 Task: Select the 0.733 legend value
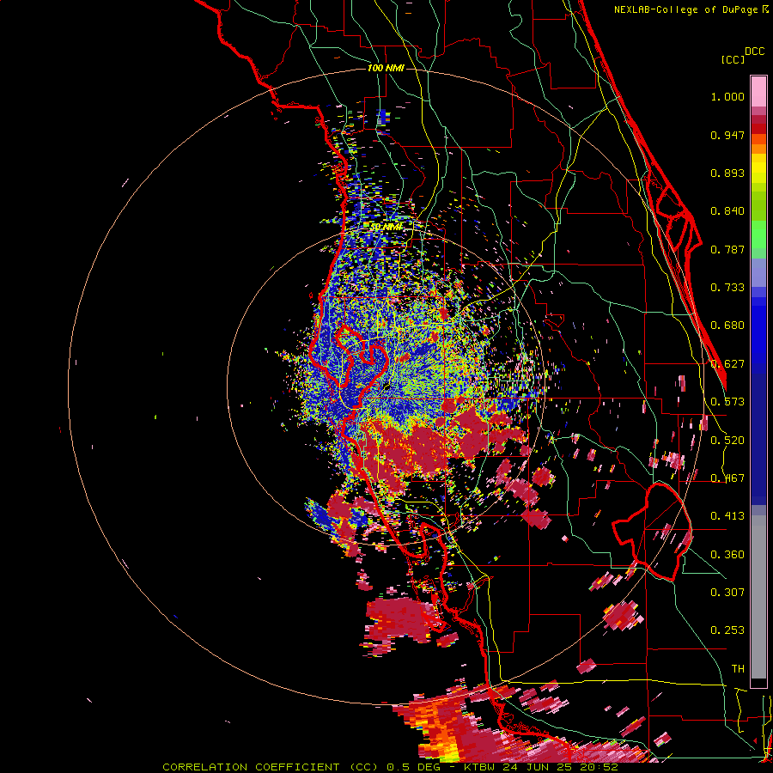pyautogui.click(x=727, y=288)
